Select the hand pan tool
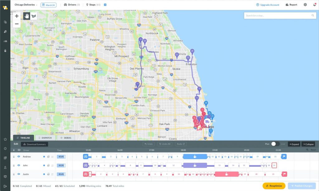 pyautogui.click(x=26, y=16)
